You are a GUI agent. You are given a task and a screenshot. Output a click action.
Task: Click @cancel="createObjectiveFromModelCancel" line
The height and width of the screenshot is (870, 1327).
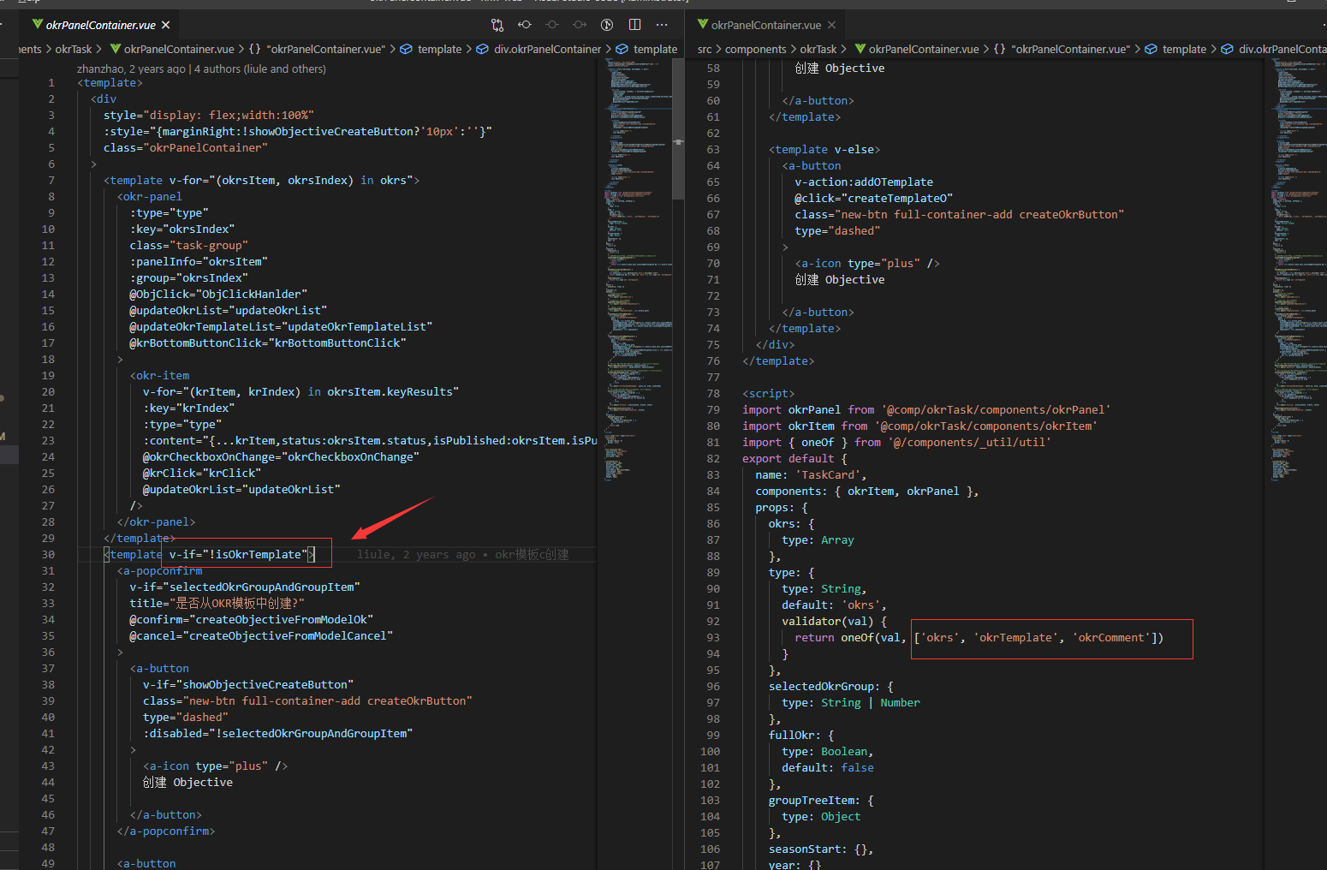point(261,635)
